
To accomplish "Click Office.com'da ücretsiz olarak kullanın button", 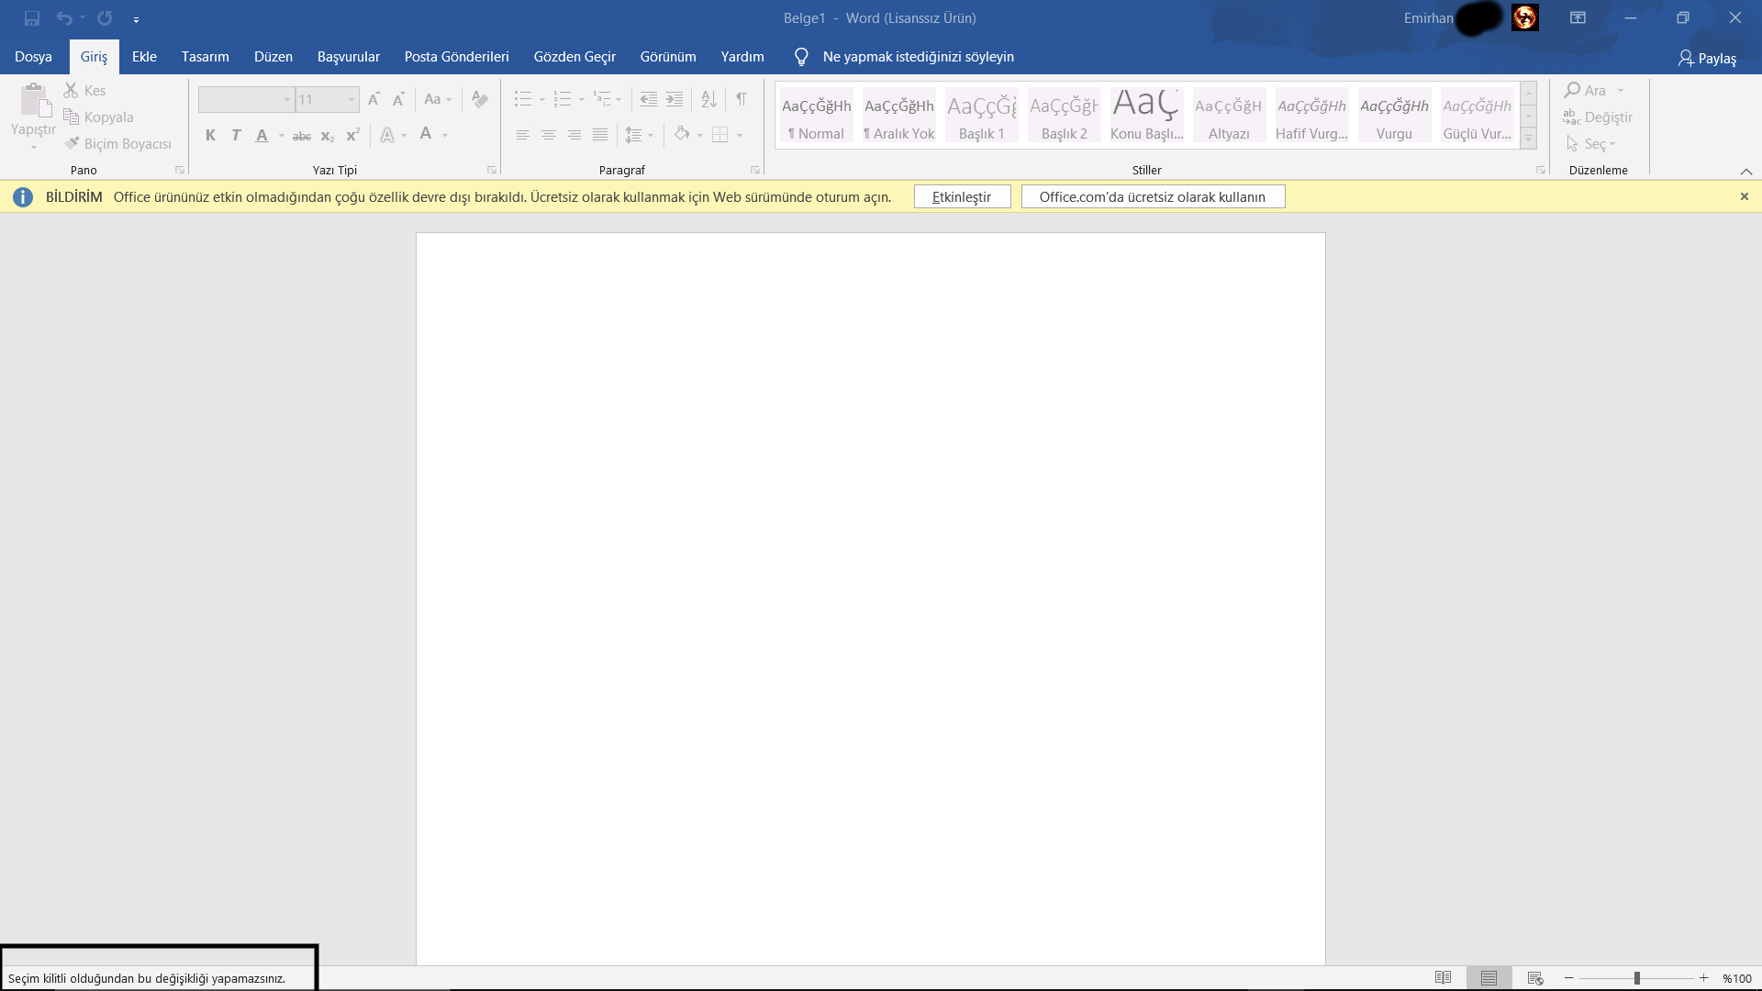I will [1152, 197].
